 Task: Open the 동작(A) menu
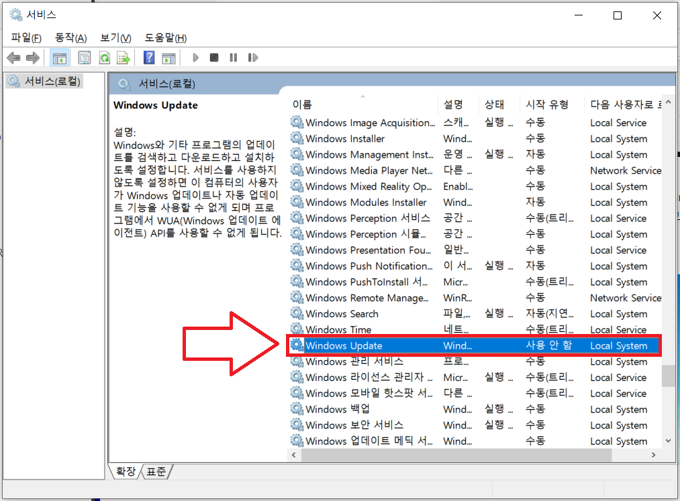pos(70,38)
